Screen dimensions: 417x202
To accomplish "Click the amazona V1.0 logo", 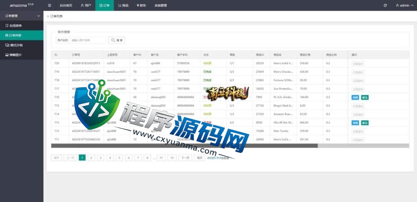I will click(22, 5).
